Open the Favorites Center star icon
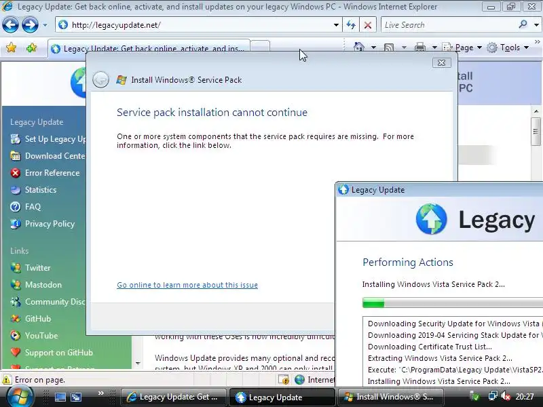543x407 pixels. click(x=11, y=47)
